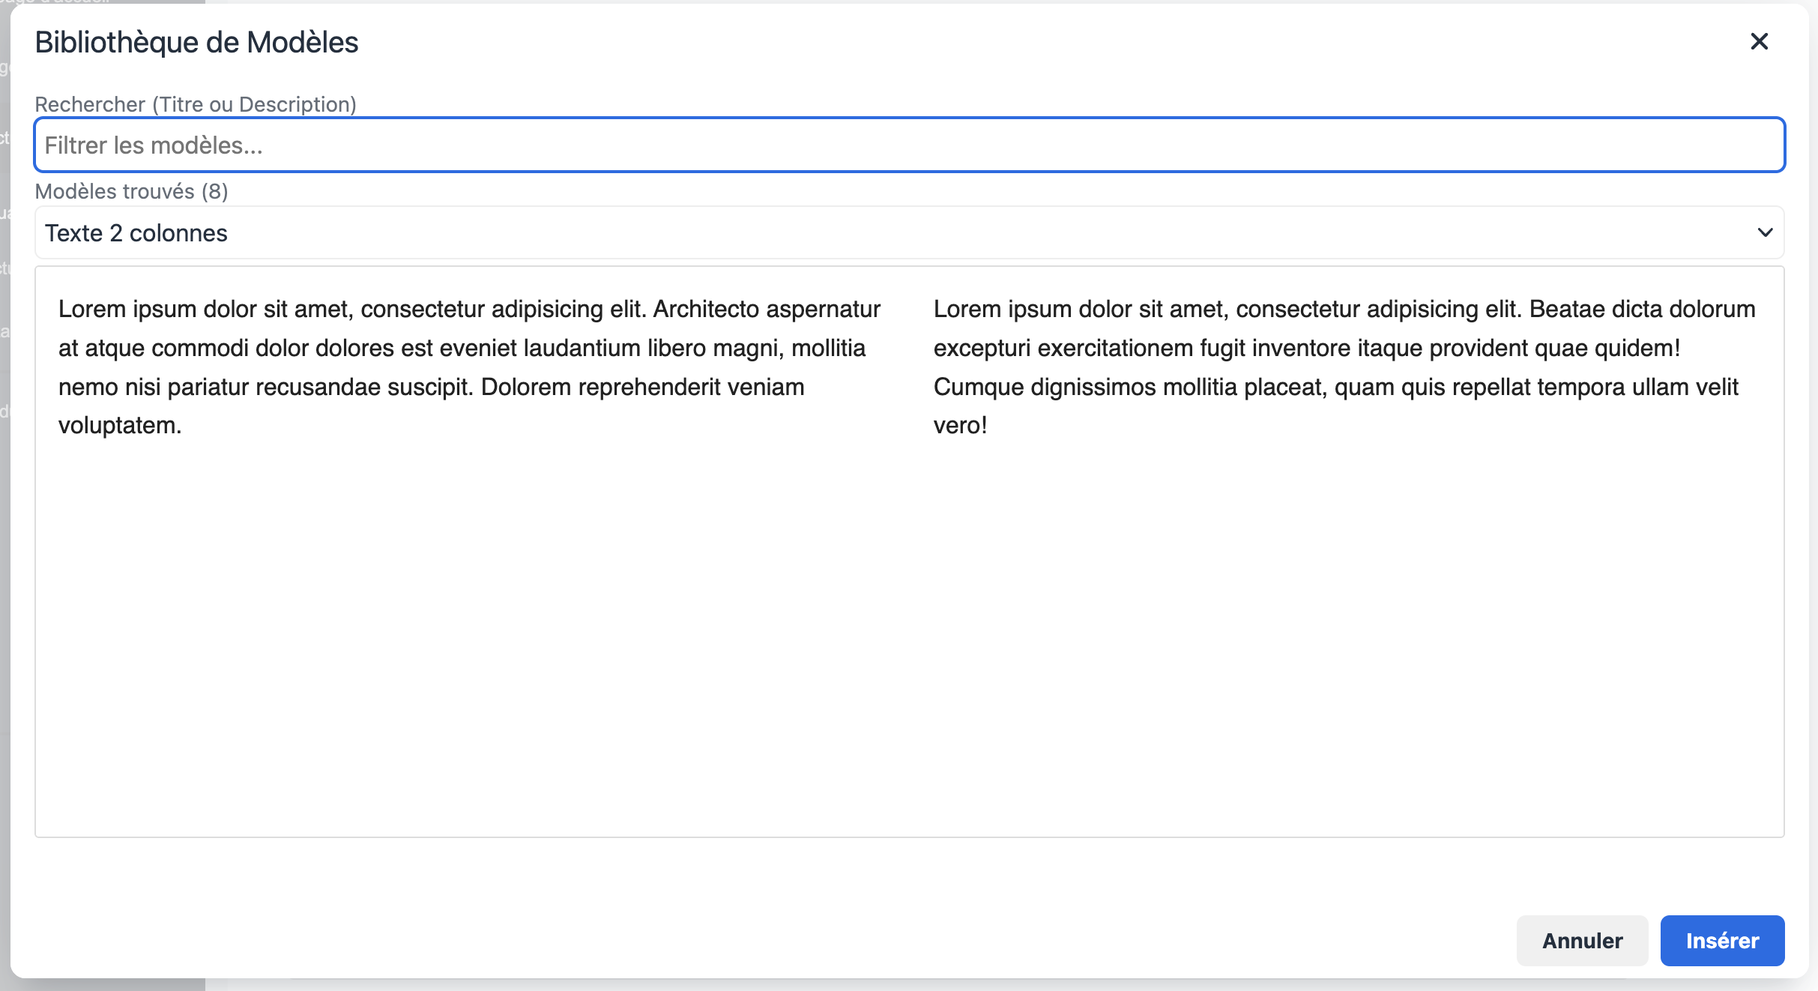Click the Modèles trouvés (8) label
Image resolution: width=1818 pixels, height=991 pixels.
pos(131,191)
